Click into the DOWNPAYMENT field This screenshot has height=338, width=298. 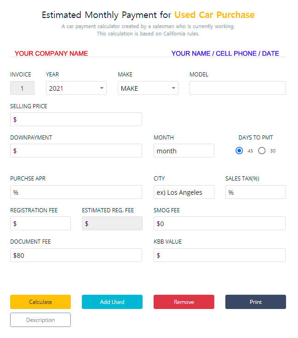76,151
